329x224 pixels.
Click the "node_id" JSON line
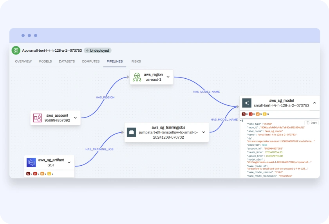(276, 128)
